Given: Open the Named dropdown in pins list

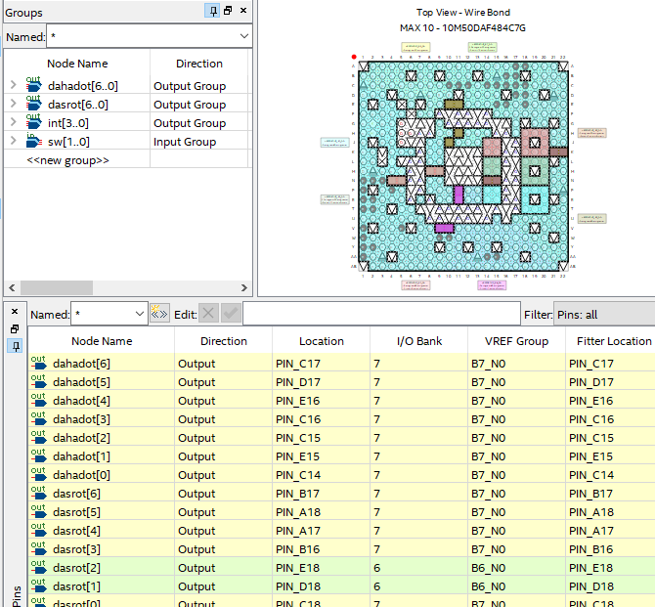Looking at the screenshot, I should coord(137,314).
